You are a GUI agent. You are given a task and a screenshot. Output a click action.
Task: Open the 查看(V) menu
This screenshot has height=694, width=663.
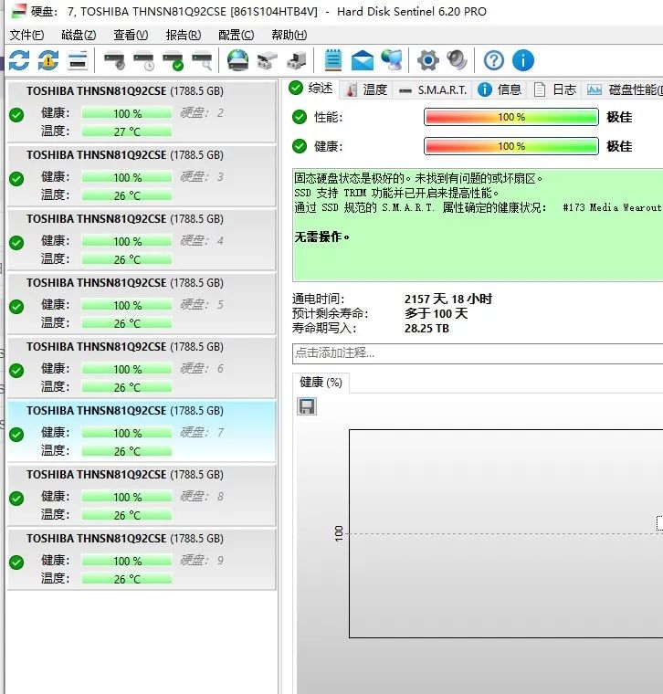(131, 35)
